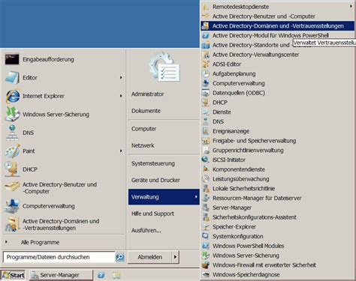The image size is (356, 281).
Task: Open the DNS icon in pinned list
Action: pos(12,133)
